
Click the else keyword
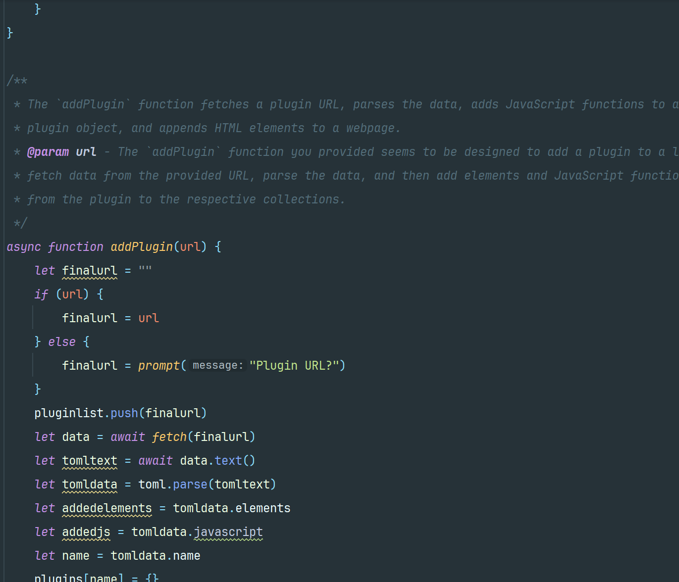62,341
